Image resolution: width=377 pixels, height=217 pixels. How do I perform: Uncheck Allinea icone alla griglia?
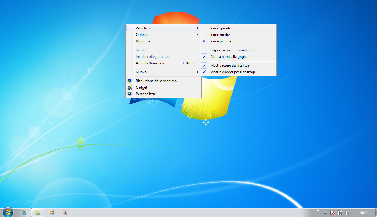coord(228,57)
